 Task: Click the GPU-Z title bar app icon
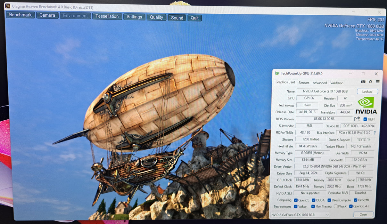(x=277, y=74)
